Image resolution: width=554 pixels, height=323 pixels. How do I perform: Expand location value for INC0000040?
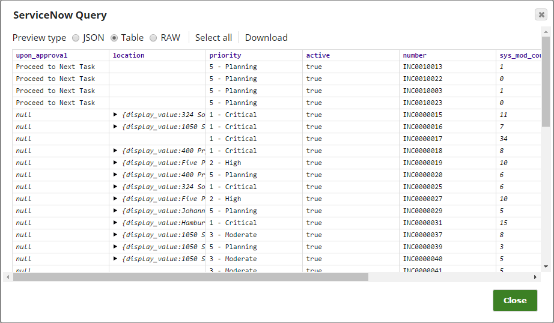coord(115,258)
